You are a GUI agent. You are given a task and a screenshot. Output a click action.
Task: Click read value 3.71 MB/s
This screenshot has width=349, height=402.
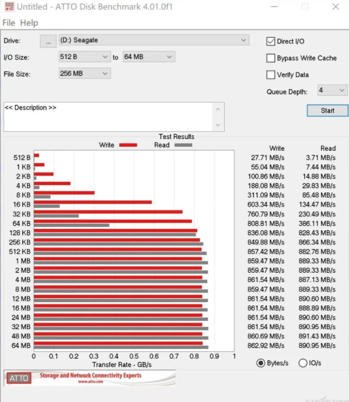(x=320, y=158)
